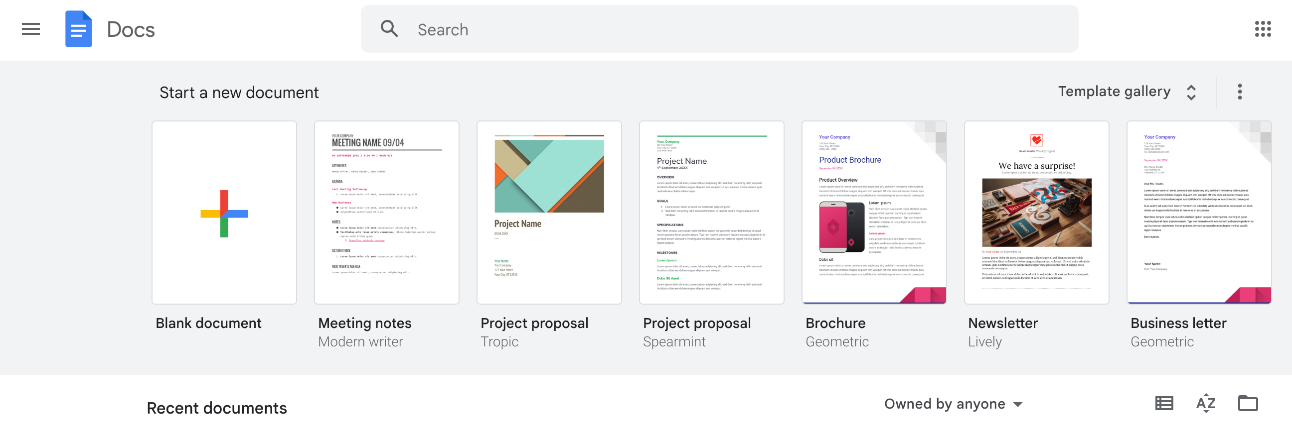Screen dimensions: 1292x435
Task: Click the Recent documents heading
Action: (217, 408)
